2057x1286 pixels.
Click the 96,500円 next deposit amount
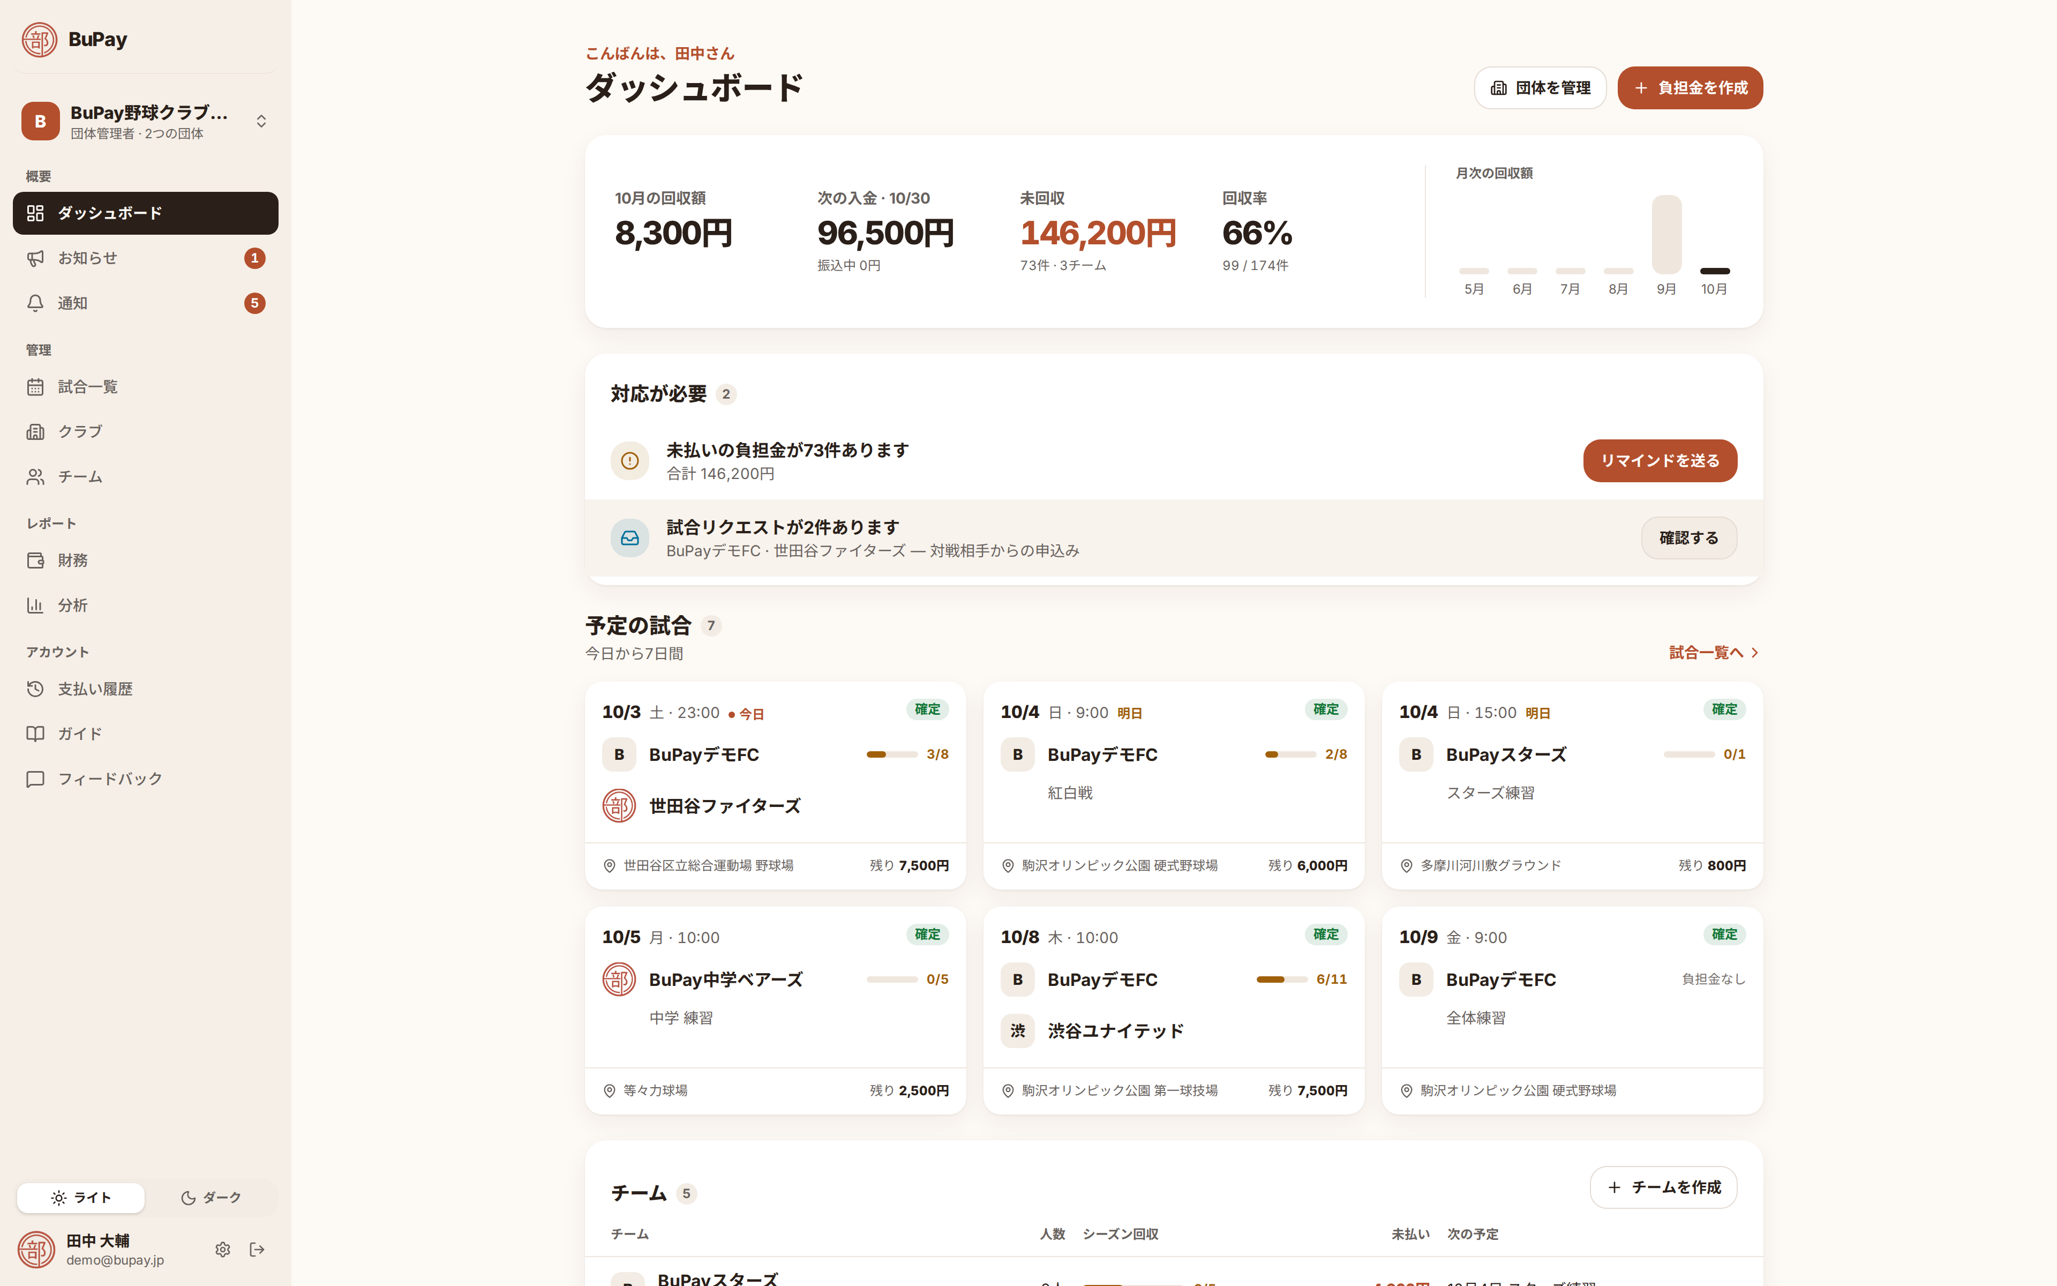coord(885,233)
